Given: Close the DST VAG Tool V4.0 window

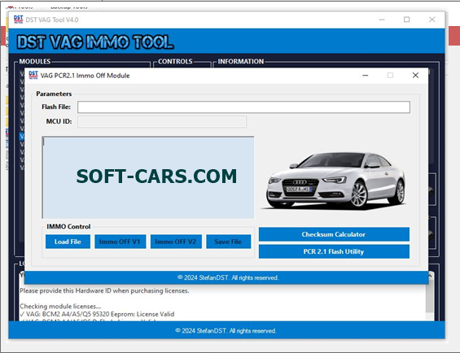Looking at the screenshot, I should pyautogui.click(x=432, y=20).
